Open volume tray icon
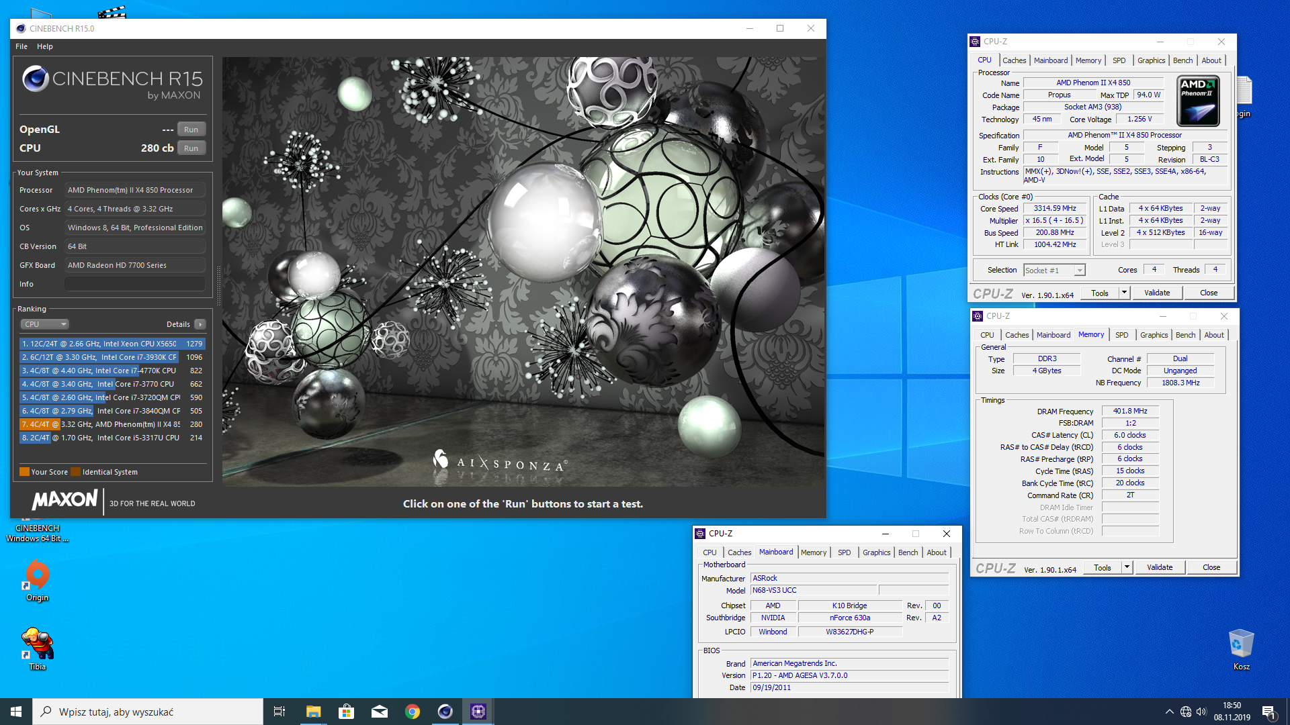 [1201, 712]
